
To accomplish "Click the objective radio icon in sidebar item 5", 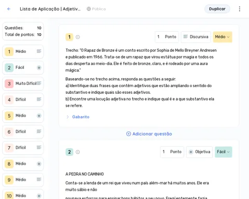I will tap(39, 116).
